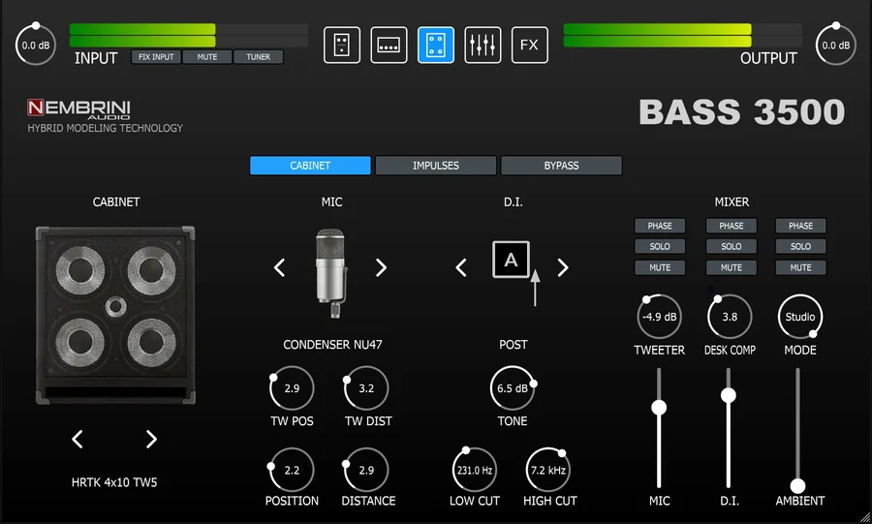872x524 pixels.
Task: Mute the AMBIENT channel
Action: coord(801,267)
